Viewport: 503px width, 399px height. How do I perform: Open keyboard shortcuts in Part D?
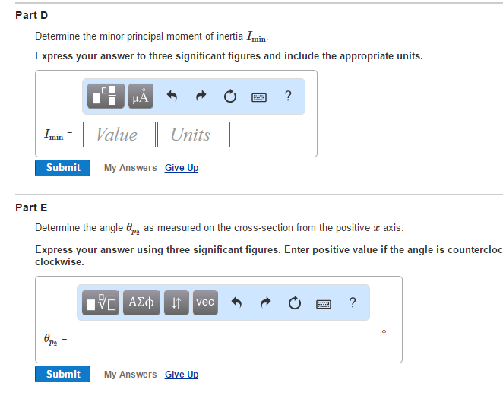tap(258, 97)
